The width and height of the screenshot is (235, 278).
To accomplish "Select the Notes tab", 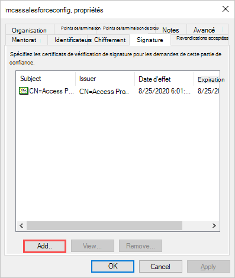I will (x=171, y=30).
